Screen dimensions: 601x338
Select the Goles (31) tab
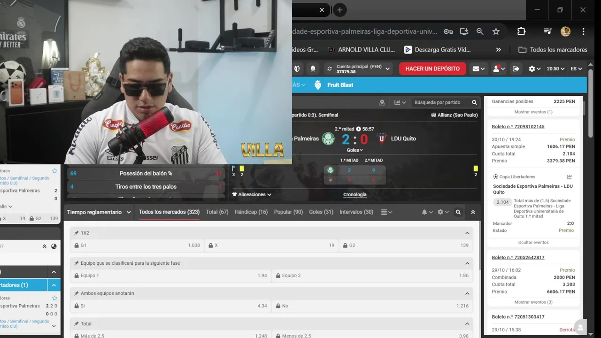[321, 212]
